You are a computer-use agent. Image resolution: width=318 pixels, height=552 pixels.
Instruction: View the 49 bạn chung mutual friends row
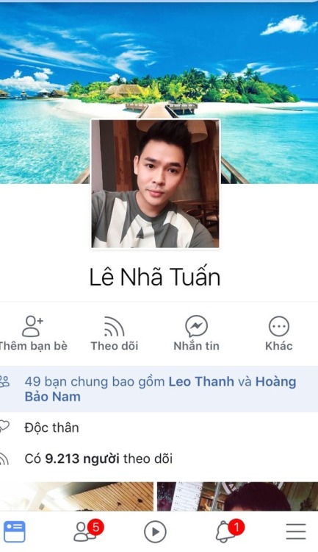159,389
